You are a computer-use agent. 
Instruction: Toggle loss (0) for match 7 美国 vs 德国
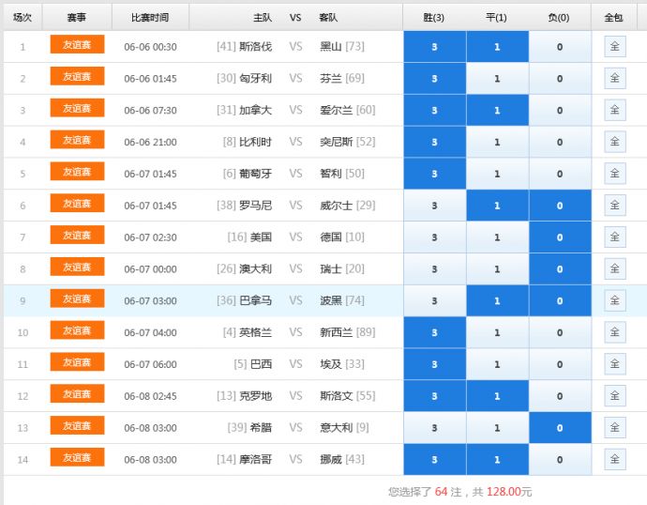click(x=560, y=237)
